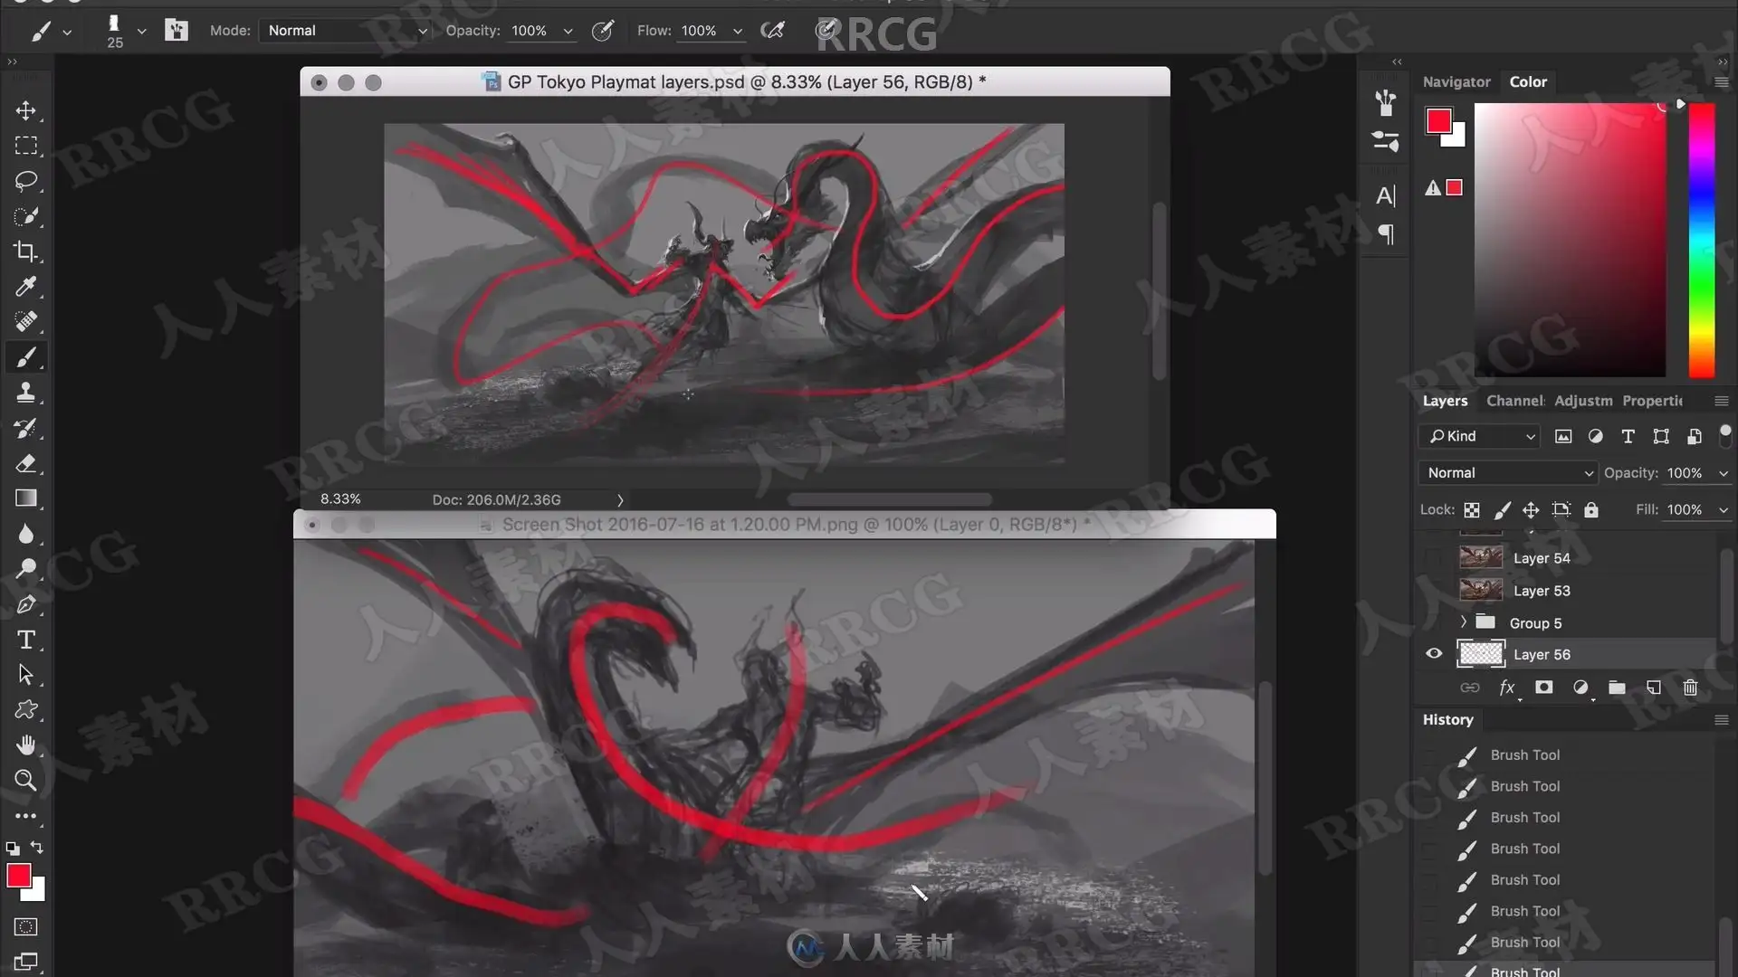This screenshot has height=977, width=1738.
Task: Toggle pressure for size
Action: (825, 31)
